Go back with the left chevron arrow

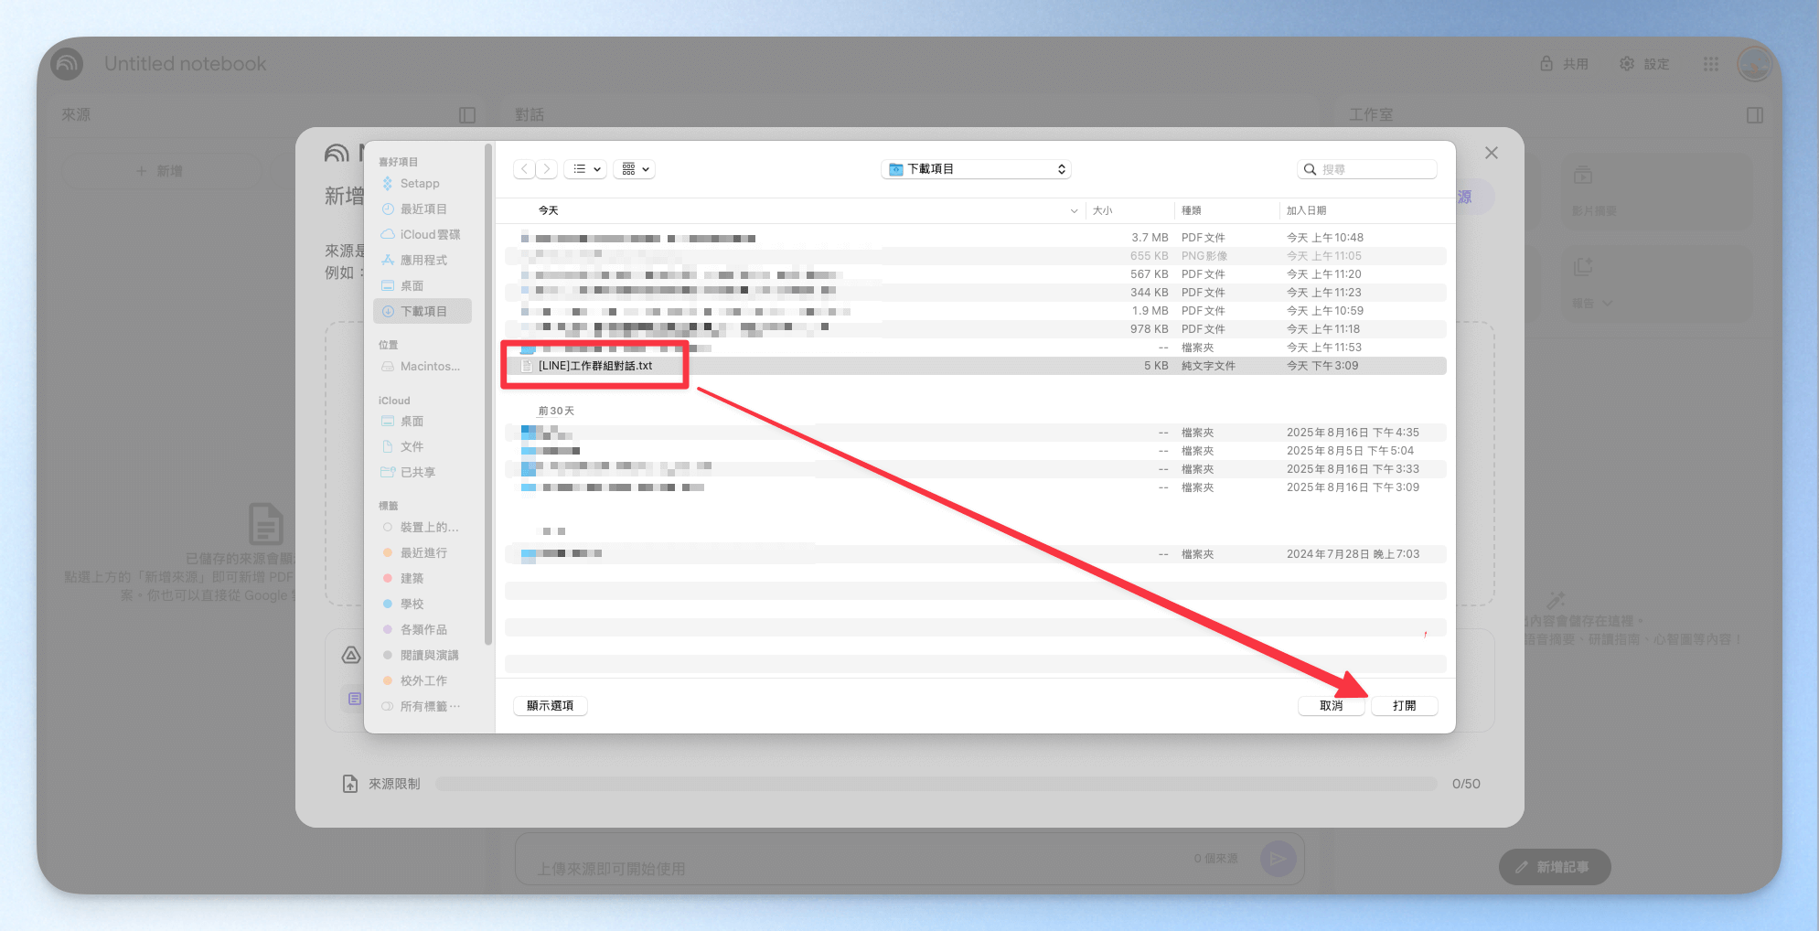click(524, 169)
